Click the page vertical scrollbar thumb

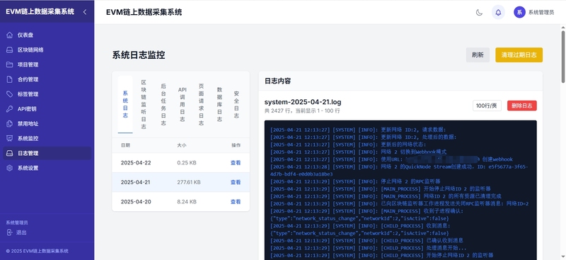click(x=562, y=57)
